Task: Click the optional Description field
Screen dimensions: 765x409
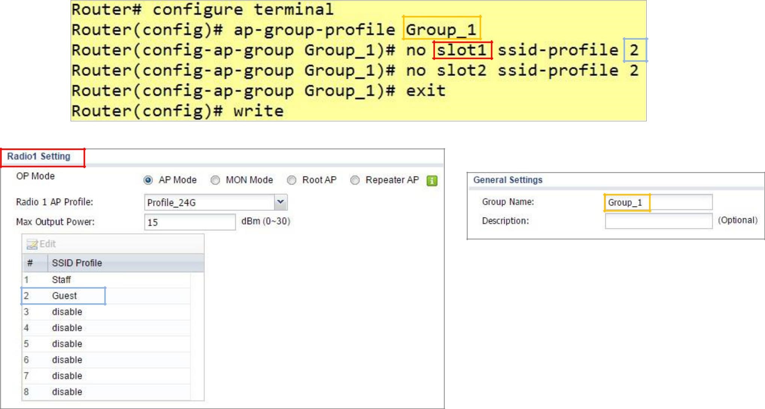Action: click(x=658, y=221)
